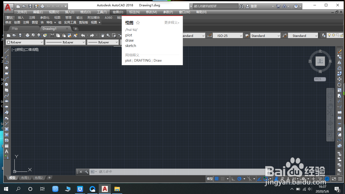Image resolution: width=345 pixels, height=194 pixels.
Task: Toggle snap mode in status bar
Action: (x=223, y=179)
